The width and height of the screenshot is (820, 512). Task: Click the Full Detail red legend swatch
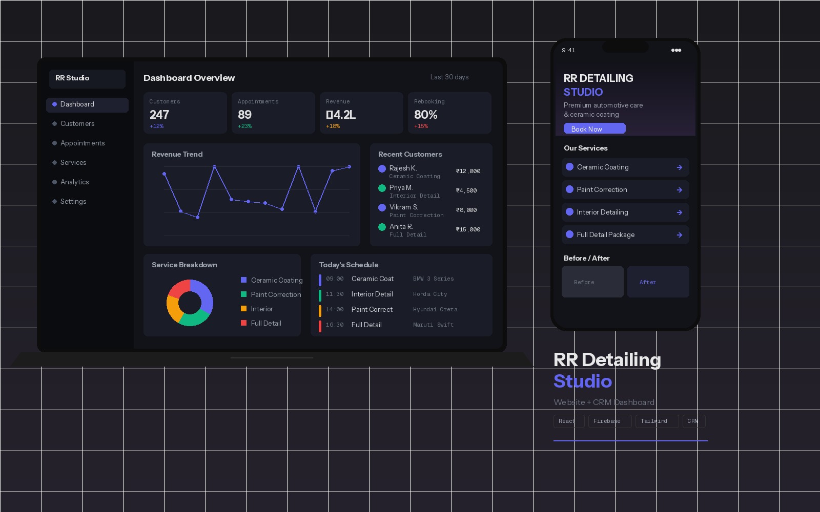(244, 323)
